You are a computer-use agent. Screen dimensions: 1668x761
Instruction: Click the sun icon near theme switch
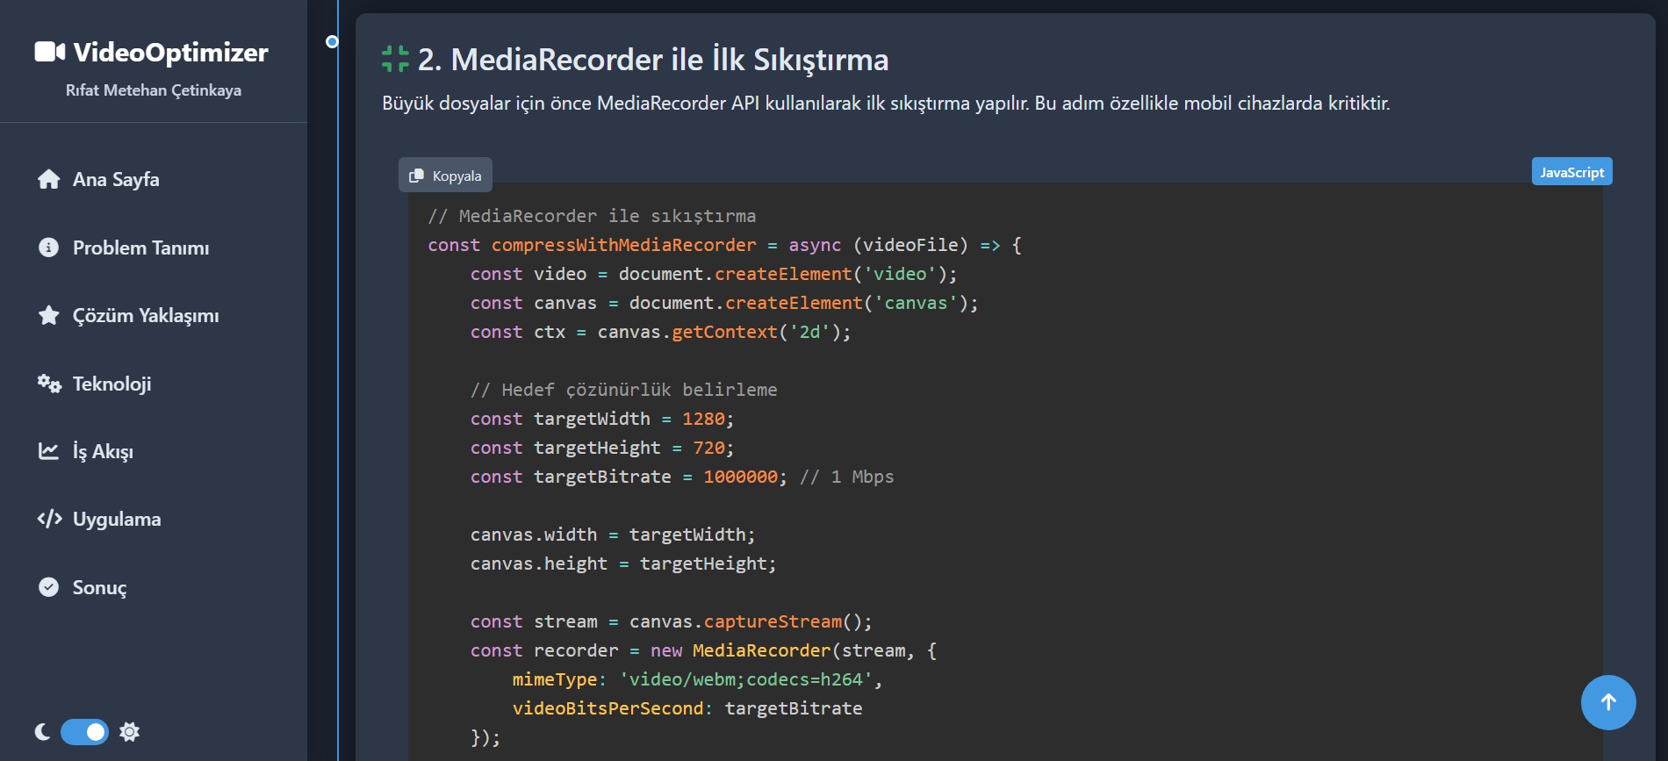point(130,732)
